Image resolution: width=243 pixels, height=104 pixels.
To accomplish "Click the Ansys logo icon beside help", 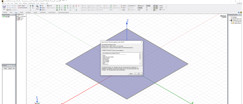I will (241, 12).
